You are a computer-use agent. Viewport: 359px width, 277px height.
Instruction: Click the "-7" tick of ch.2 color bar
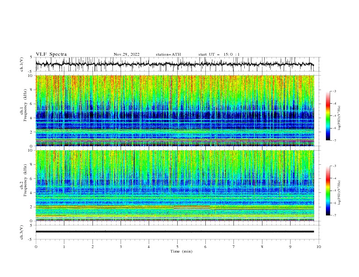click(334, 215)
